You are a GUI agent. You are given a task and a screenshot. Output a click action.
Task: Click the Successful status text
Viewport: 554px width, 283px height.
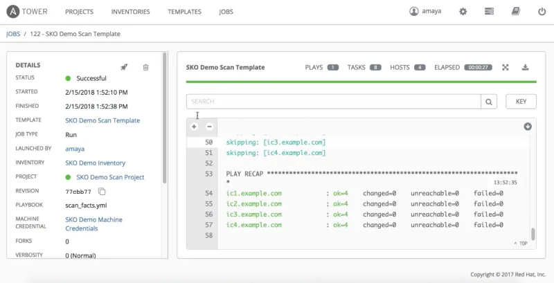pyautogui.click(x=91, y=78)
